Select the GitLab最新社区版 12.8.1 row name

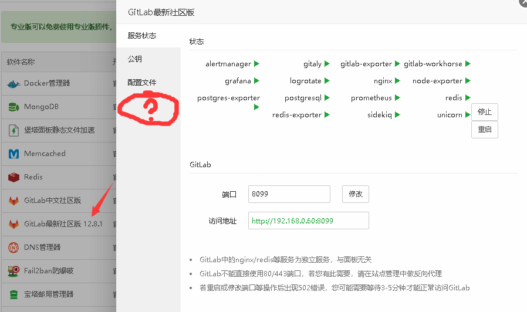point(63,224)
